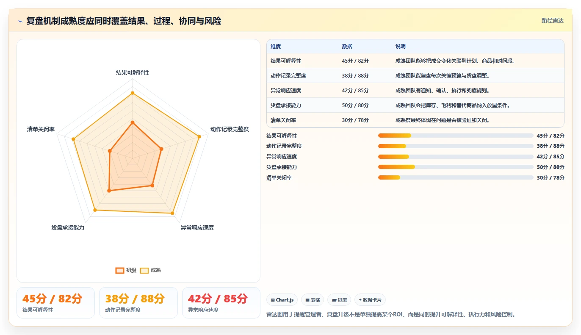
Task: Open the 42分 / 85分 异常响应速度 data card
Action: 221,303
